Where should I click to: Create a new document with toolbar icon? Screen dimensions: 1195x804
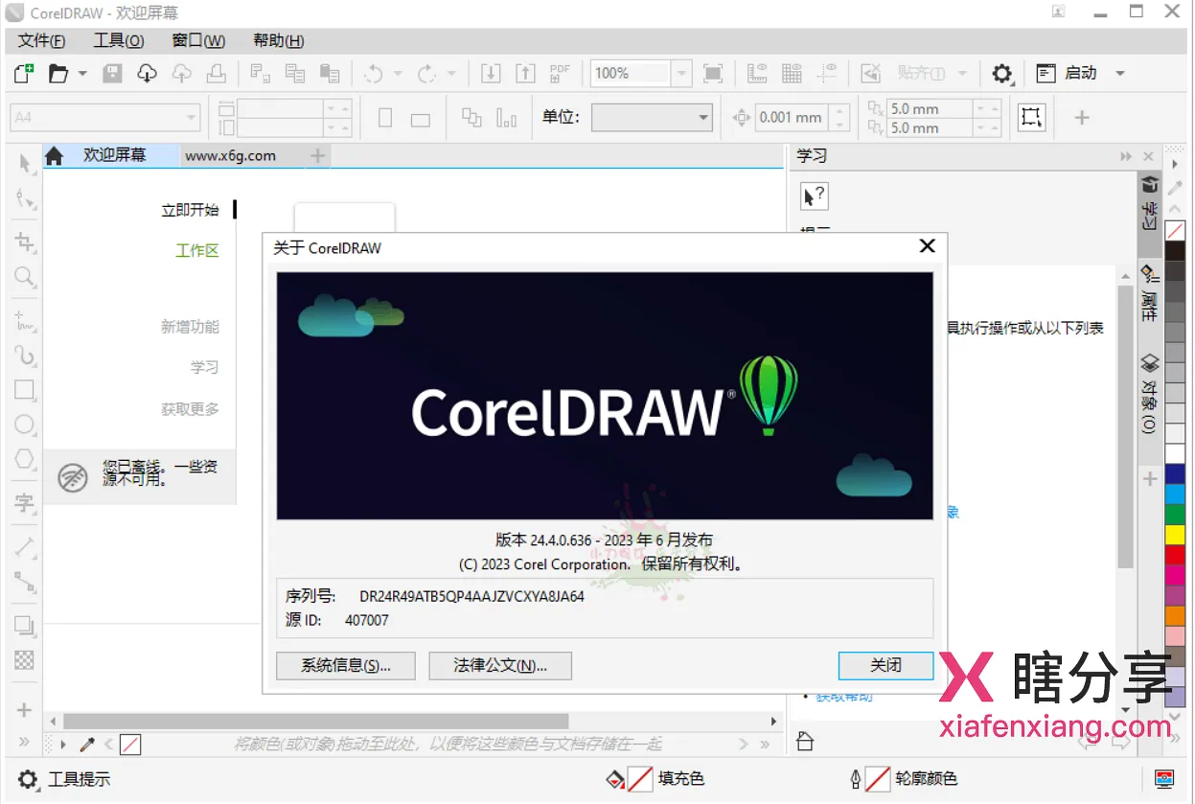tap(24, 73)
